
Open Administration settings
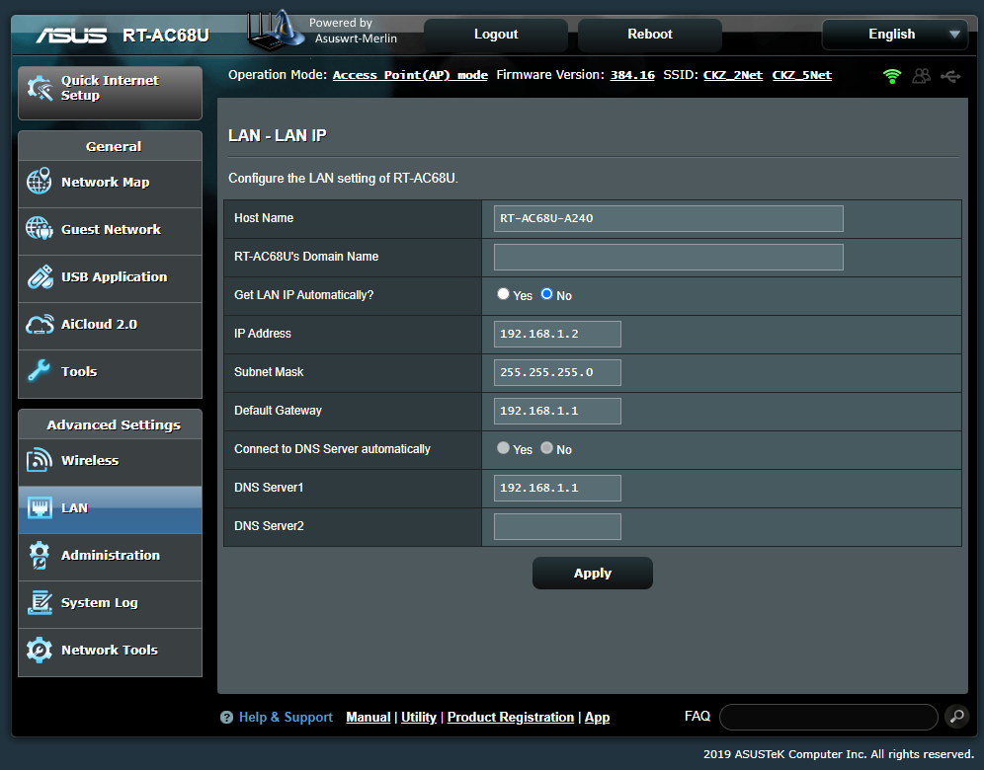tap(110, 556)
